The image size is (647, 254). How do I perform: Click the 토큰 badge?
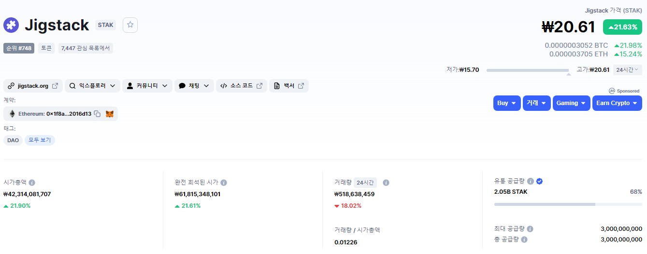[x=46, y=48]
